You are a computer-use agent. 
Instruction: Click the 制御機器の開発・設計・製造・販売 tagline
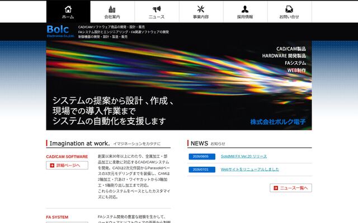103,37
